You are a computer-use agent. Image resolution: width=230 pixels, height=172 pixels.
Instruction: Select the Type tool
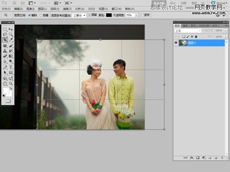11,67
